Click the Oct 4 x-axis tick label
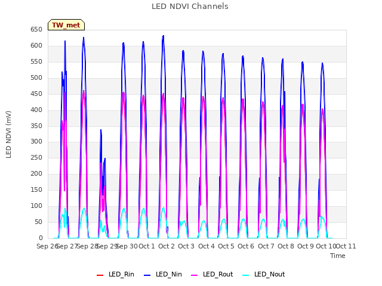The height and width of the screenshot is (286, 382). coord(207,246)
